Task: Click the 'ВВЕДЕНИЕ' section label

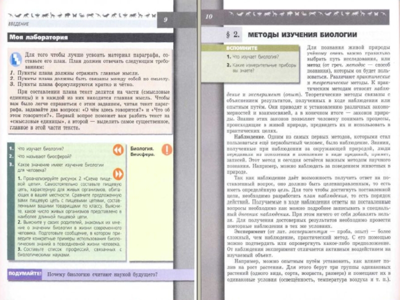Action: tap(18, 24)
